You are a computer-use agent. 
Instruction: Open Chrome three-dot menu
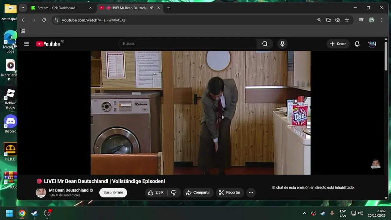pyautogui.click(x=382, y=20)
